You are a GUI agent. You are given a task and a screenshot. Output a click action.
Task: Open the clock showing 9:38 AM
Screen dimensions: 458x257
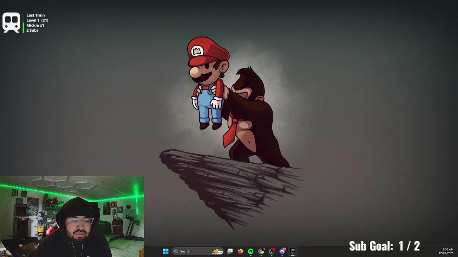pos(446,251)
